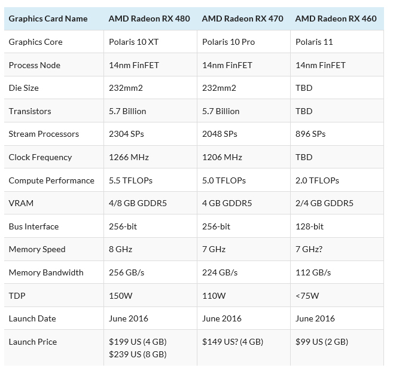Click the Memory Bandwidth row label
393x374 pixels.
pyautogui.click(x=45, y=272)
